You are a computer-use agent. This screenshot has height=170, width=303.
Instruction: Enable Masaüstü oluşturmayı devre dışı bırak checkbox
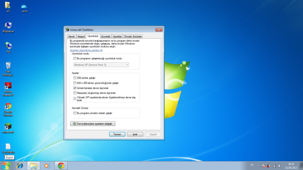75,93
